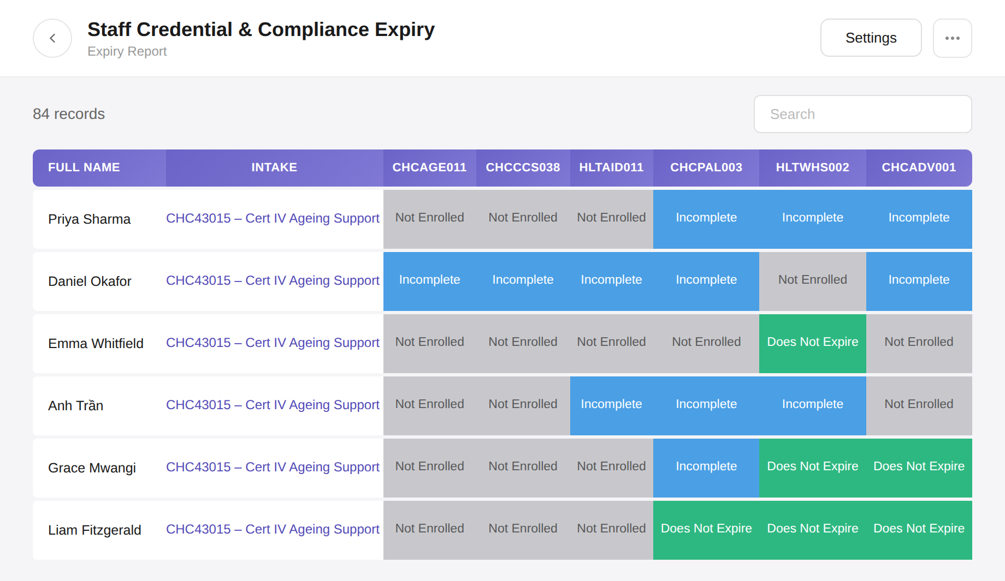Select the Emma Whitfield name cell
This screenshot has height=581, width=1005.
coord(99,344)
